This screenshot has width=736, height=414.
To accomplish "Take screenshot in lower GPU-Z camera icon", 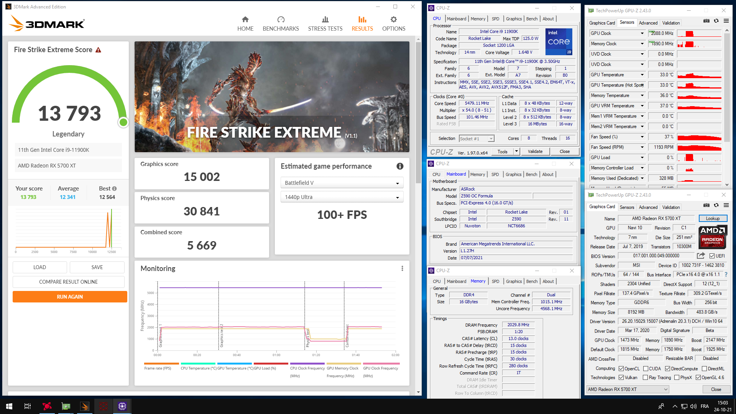I will pos(706,205).
